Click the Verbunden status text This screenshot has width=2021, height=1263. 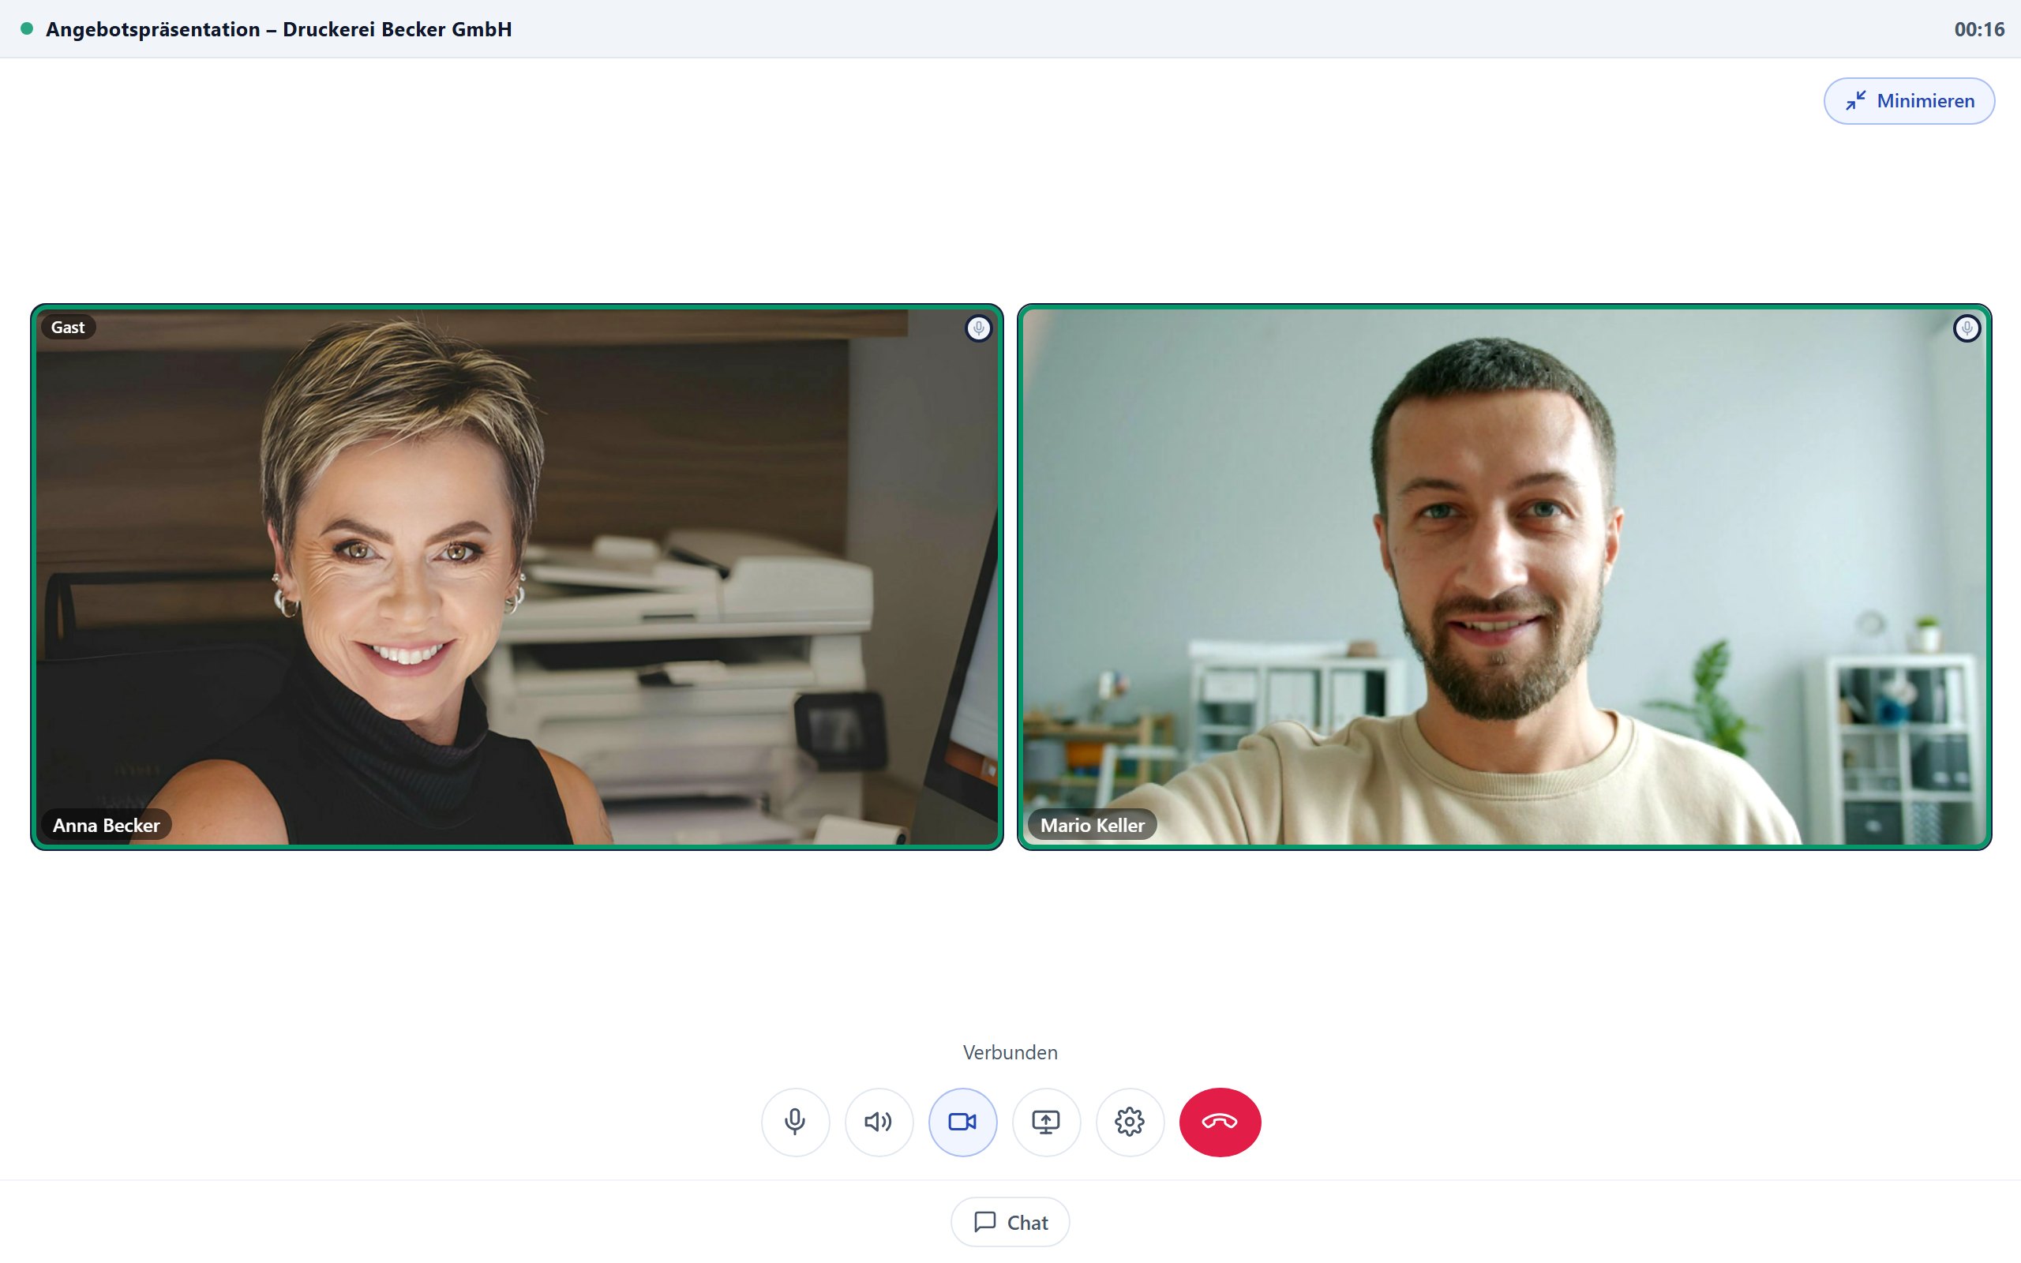tap(1010, 1051)
